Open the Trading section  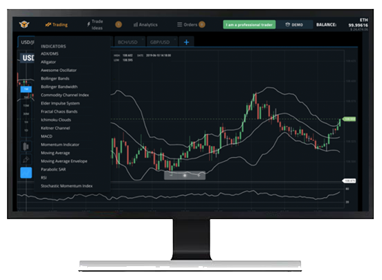pos(57,25)
